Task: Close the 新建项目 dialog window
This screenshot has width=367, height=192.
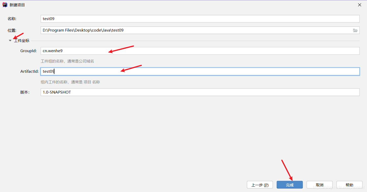Action: 360,5
